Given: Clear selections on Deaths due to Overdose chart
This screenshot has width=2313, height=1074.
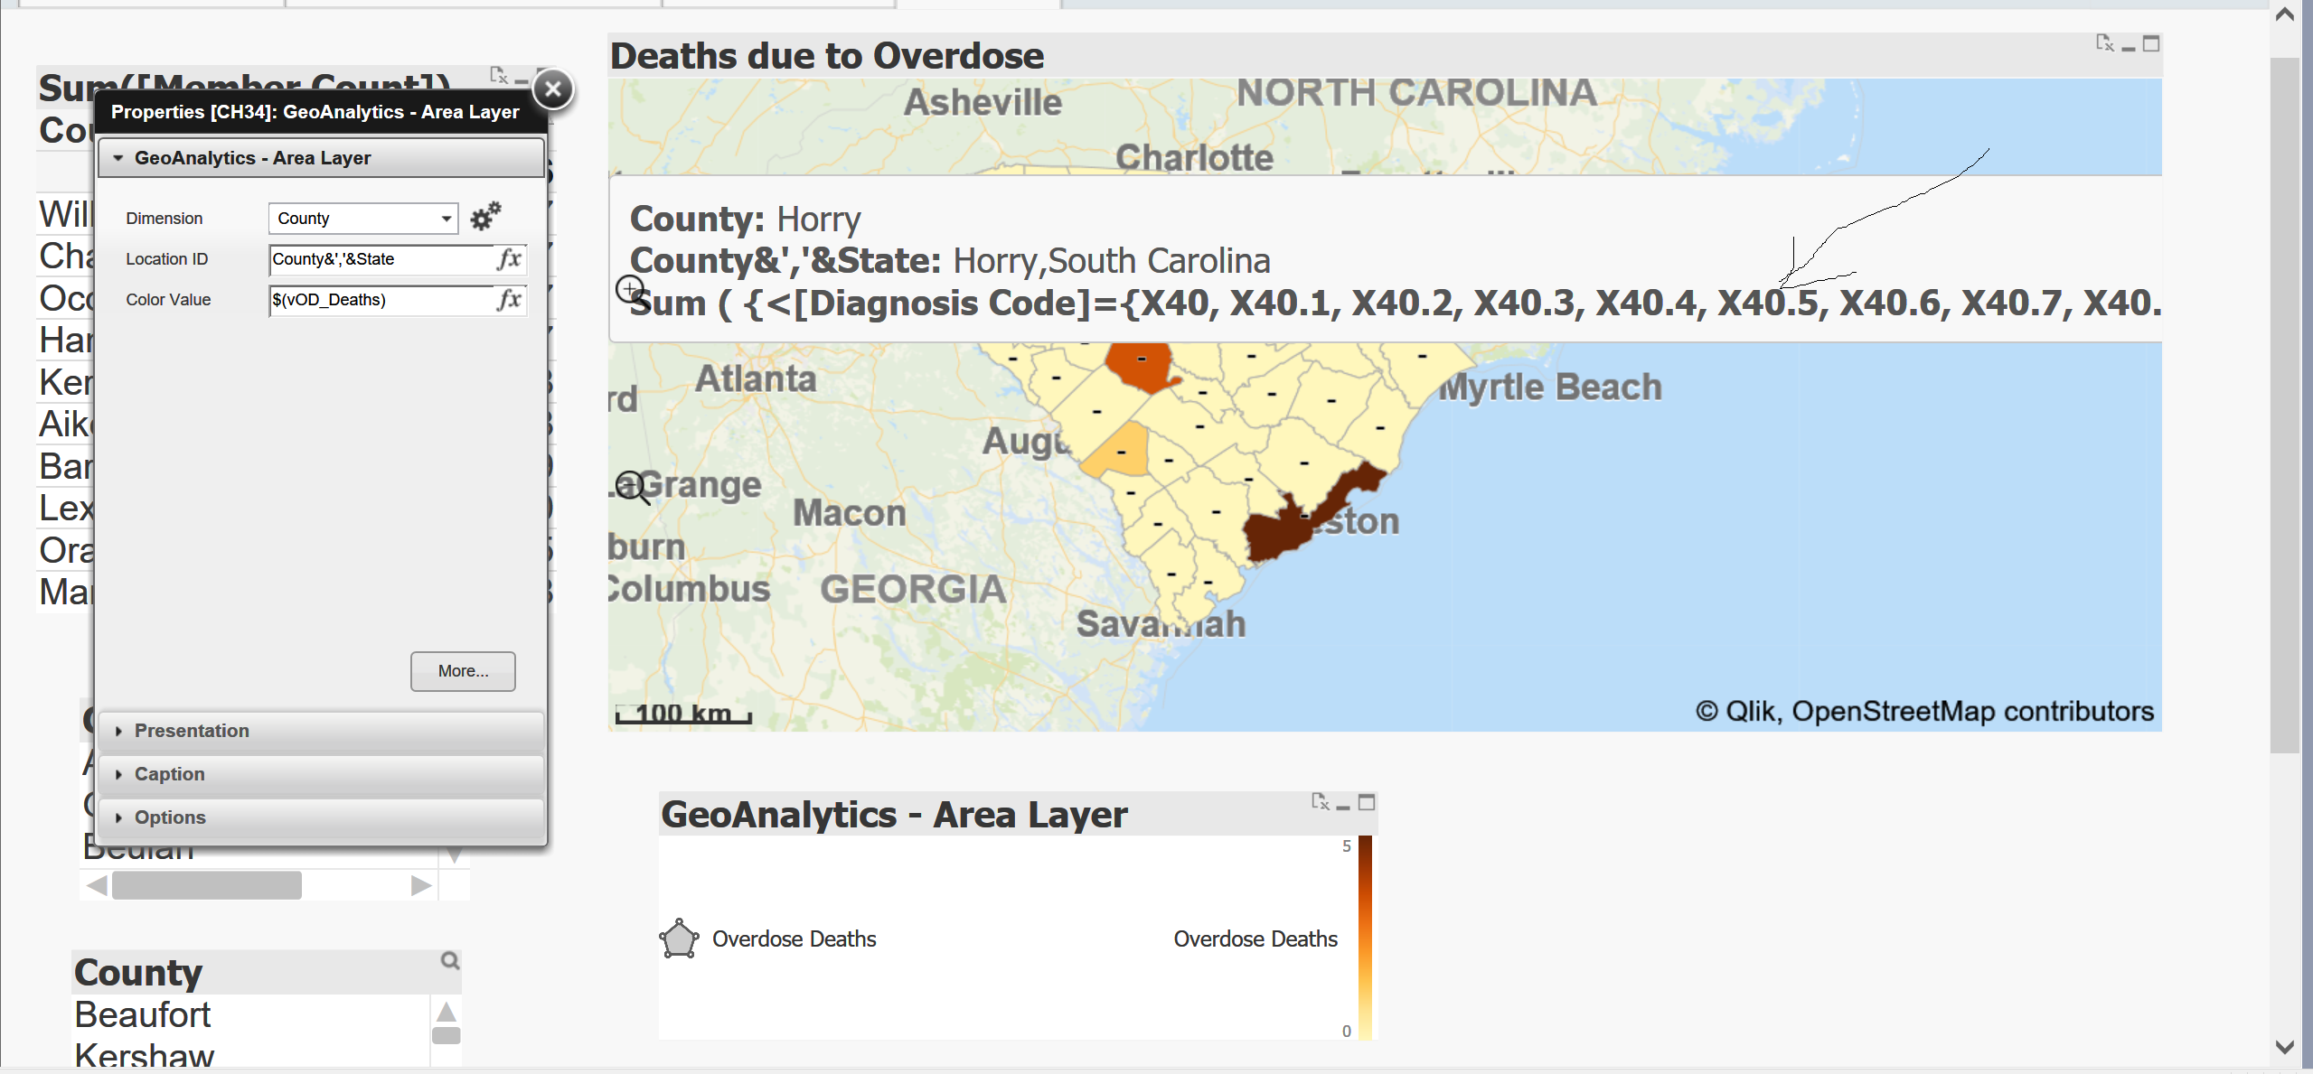Looking at the screenshot, I should click(2103, 42).
